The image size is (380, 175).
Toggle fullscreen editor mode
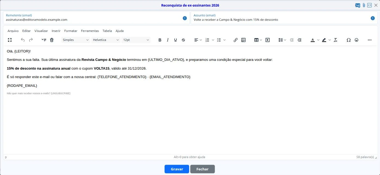10,40
